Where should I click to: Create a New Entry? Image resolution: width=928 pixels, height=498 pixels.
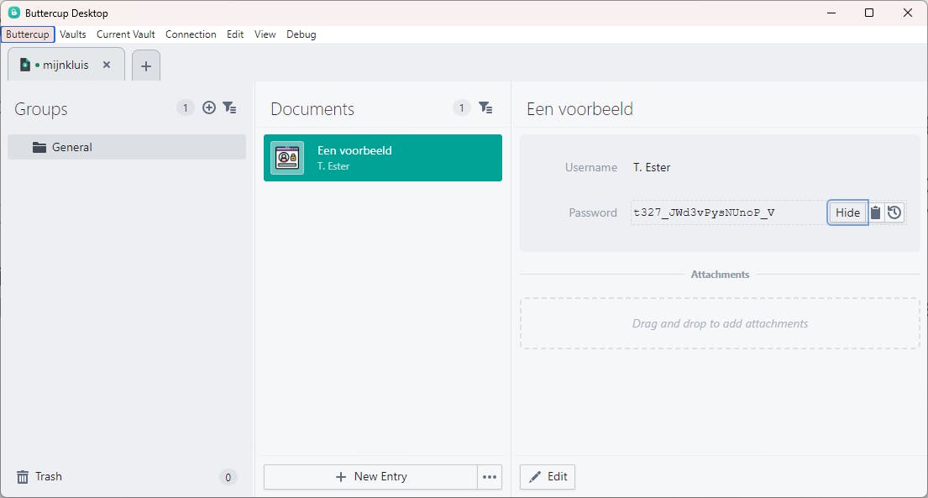[370, 477]
